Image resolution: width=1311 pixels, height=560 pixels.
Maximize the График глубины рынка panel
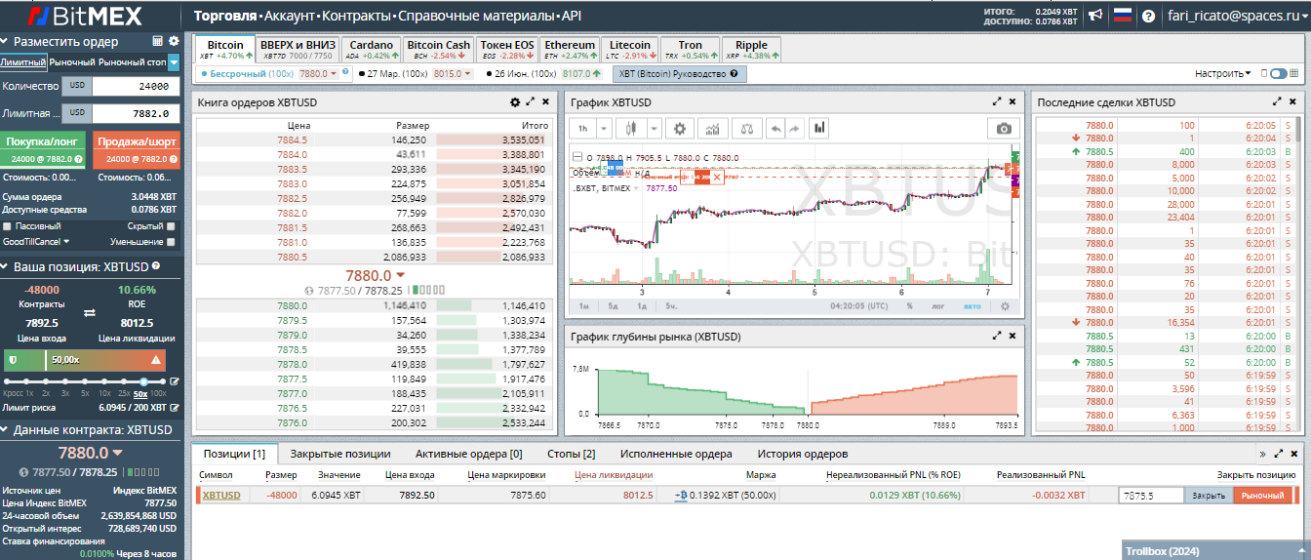997,336
